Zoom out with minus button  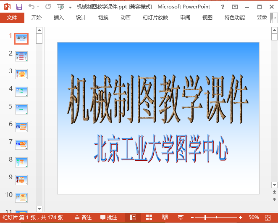pyautogui.click(x=192, y=218)
